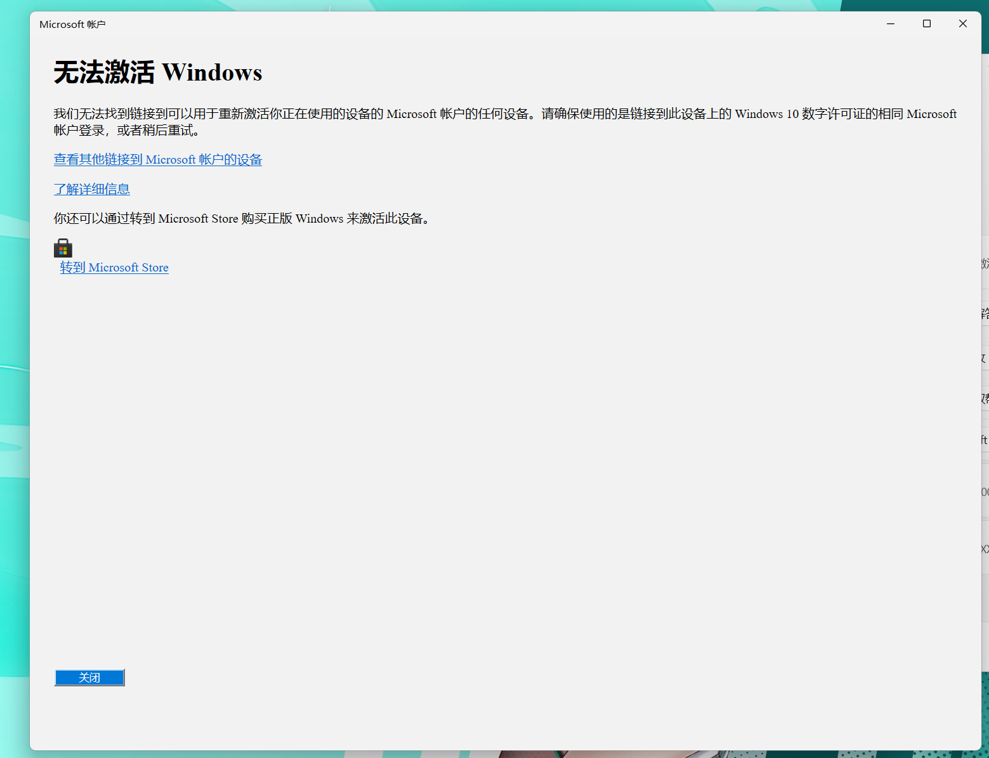Click the 关闭 button
Viewport: 989px width, 758px height.
(x=89, y=677)
